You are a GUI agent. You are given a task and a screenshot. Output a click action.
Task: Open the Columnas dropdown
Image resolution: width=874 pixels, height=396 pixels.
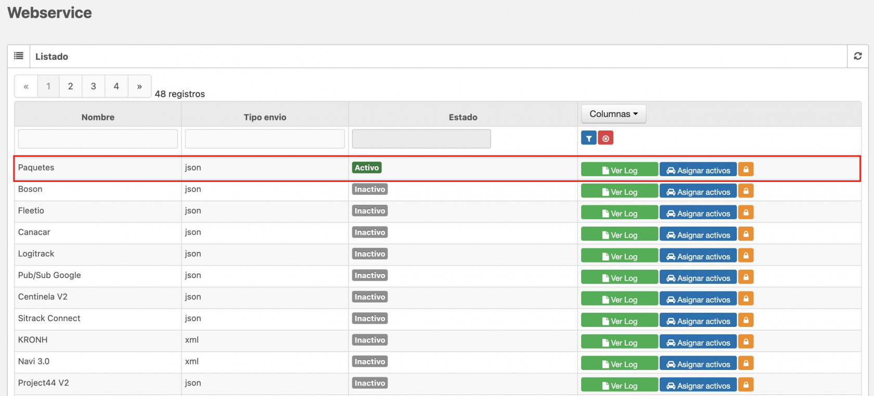click(x=613, y=114)
